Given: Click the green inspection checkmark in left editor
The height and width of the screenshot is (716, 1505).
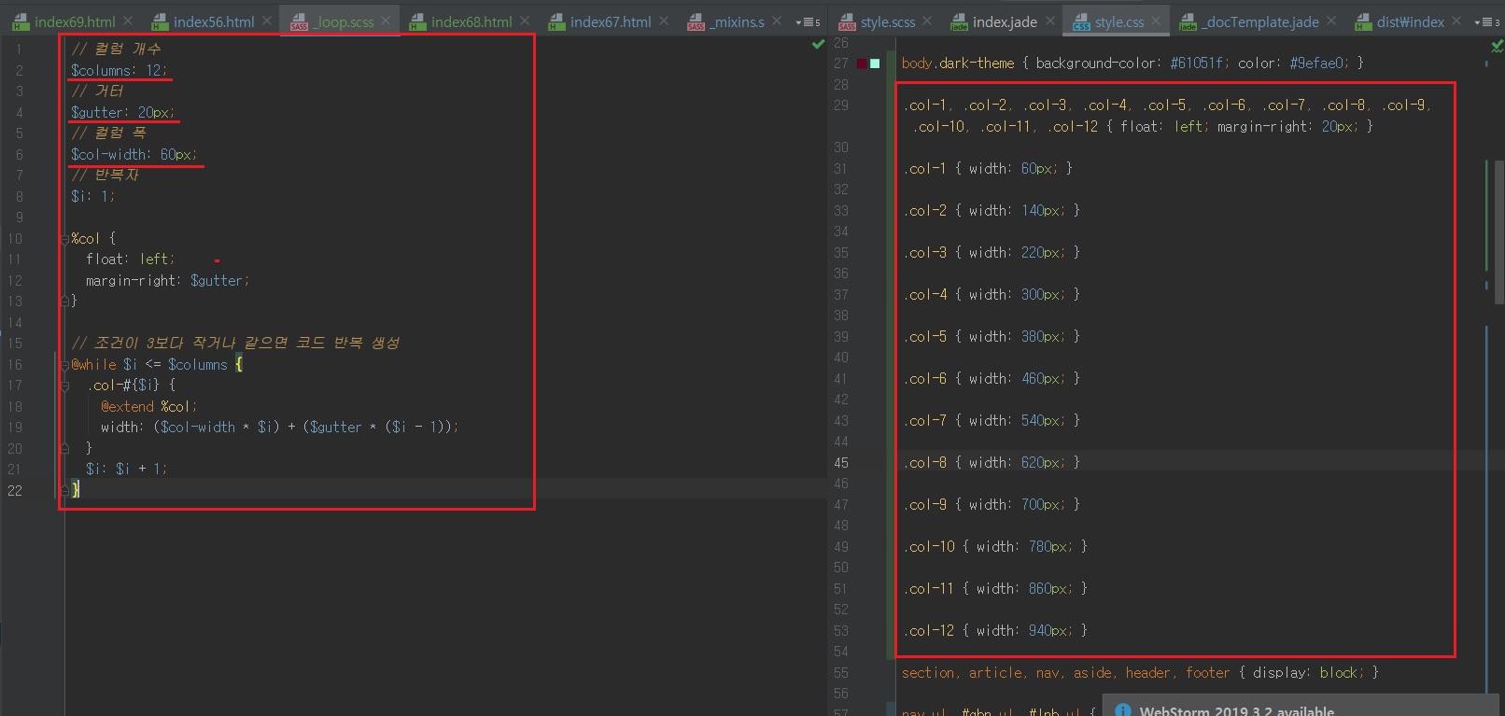Looking at the screenshot, I should point(818,44).
